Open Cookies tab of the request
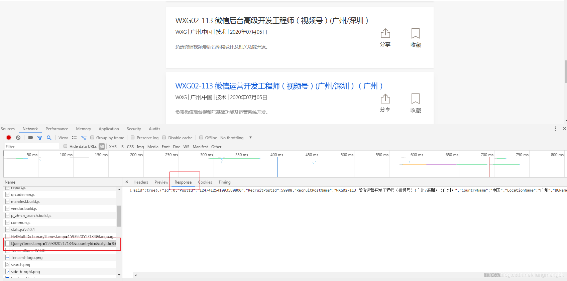567x281 pixels. click(x=205, y=182)
